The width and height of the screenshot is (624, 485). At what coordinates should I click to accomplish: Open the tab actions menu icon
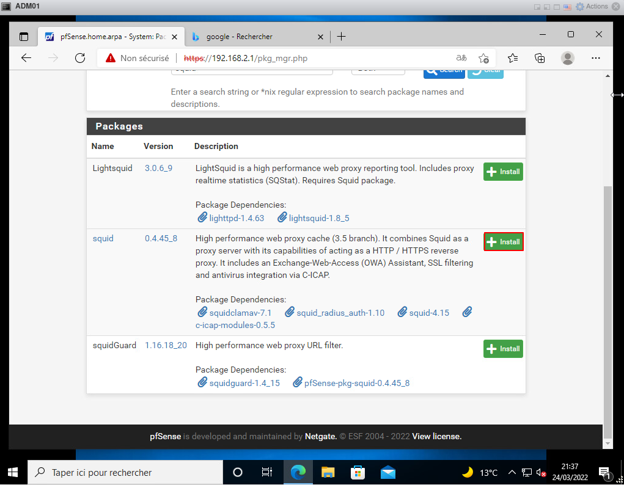tap(24, 37)
